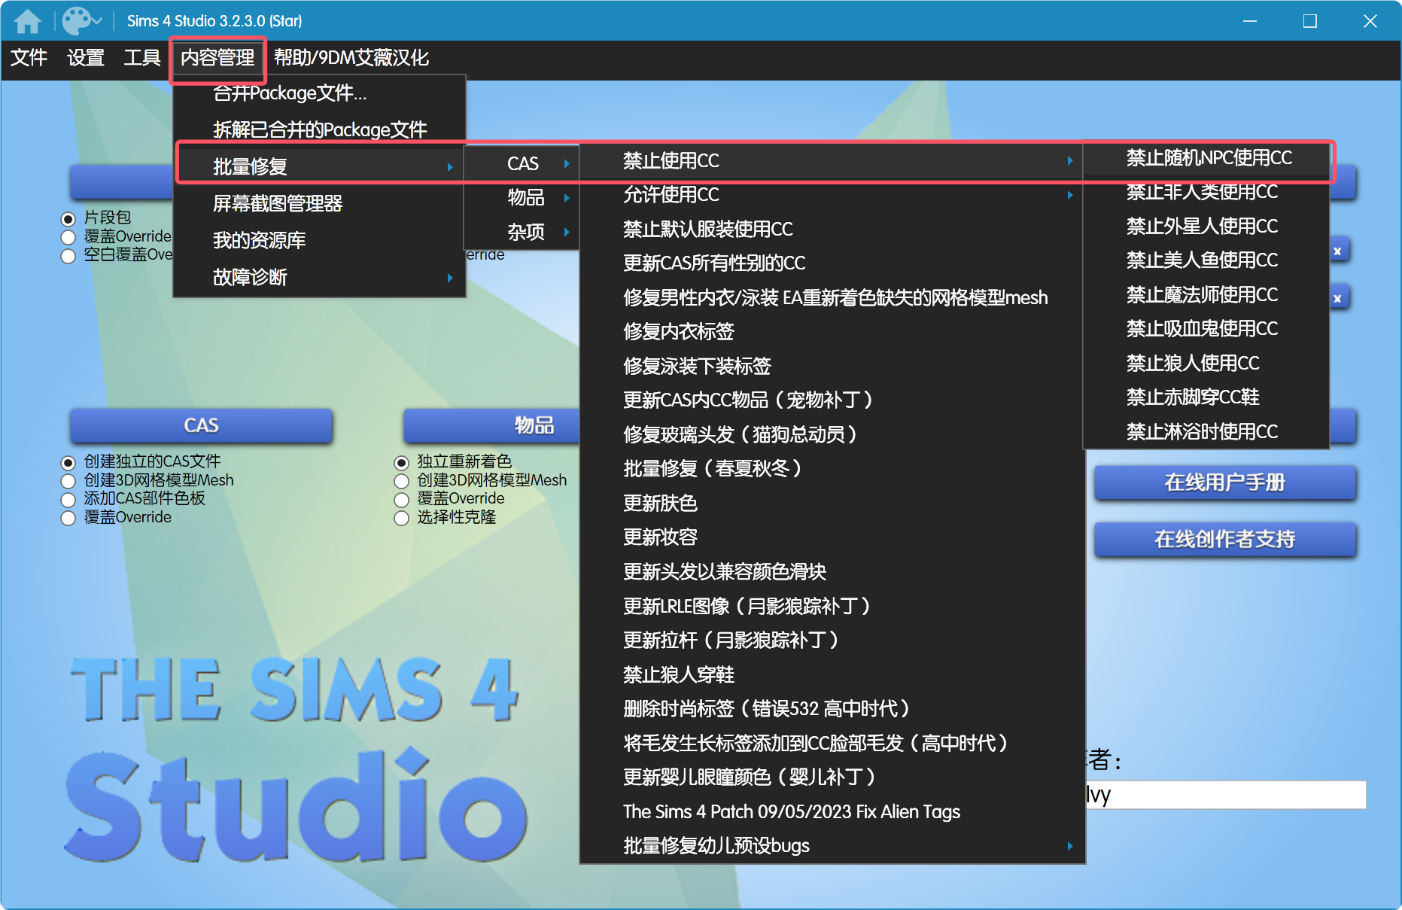Open the color palette theme icon
Viewport: 1402px width, 910px height.
coord(81,20)
